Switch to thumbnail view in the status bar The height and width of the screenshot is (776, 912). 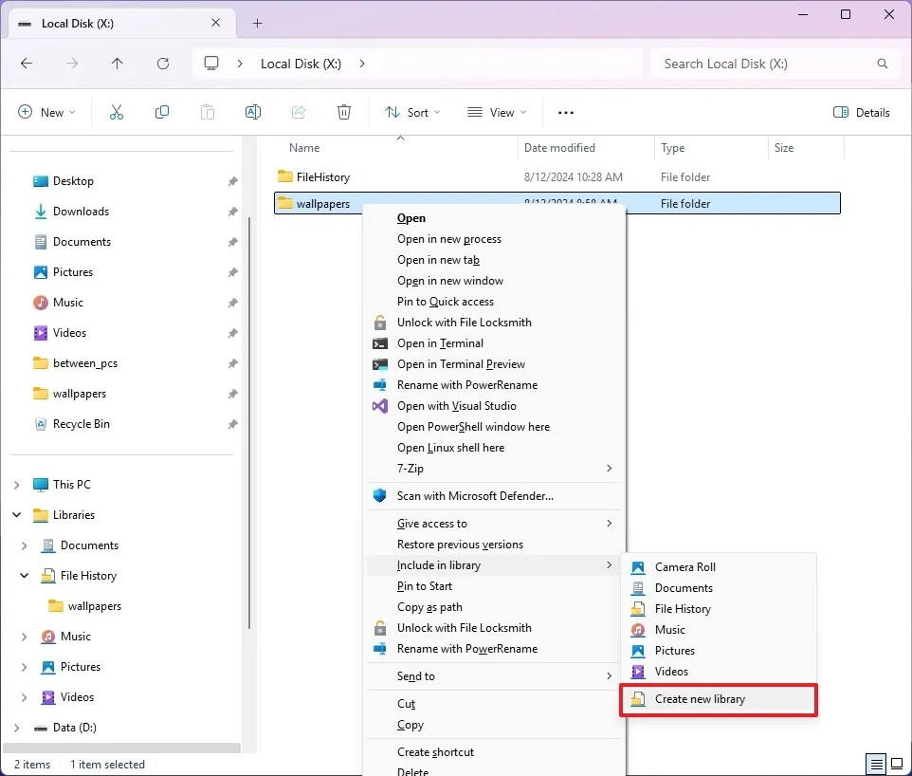click(896, 764)
